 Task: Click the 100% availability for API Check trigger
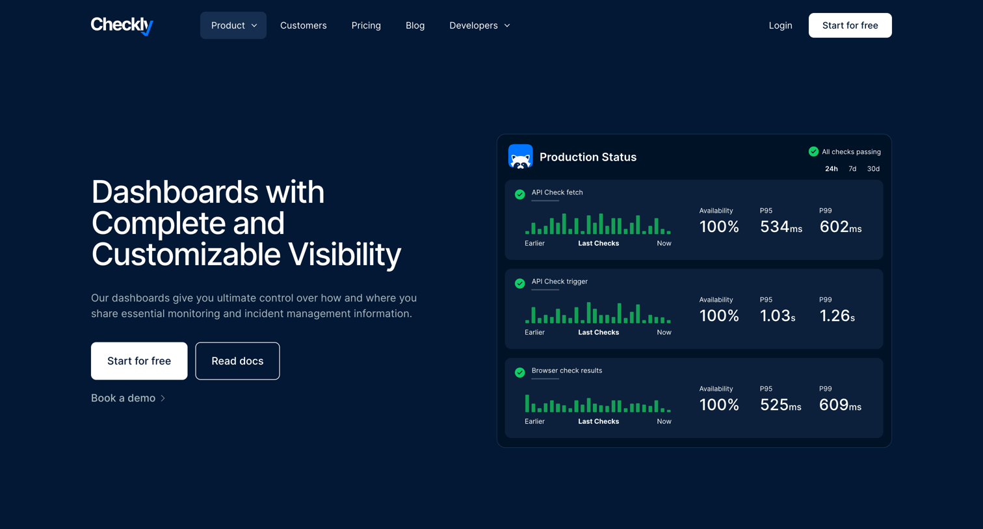pyautogui.click(x=719, y=316)
